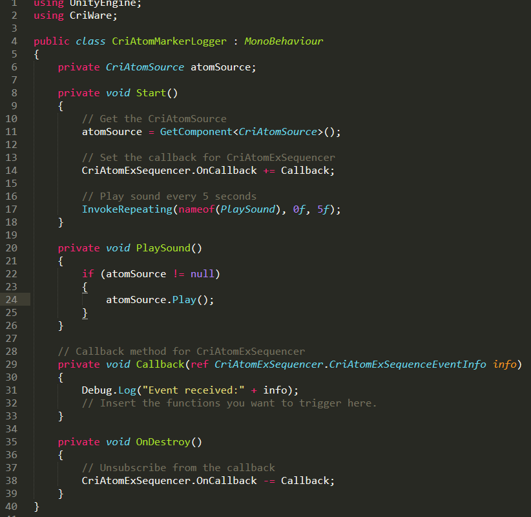Click the opening brace on line 23
The height and width of the screenshot is (517, 531).
coord(85,288)
